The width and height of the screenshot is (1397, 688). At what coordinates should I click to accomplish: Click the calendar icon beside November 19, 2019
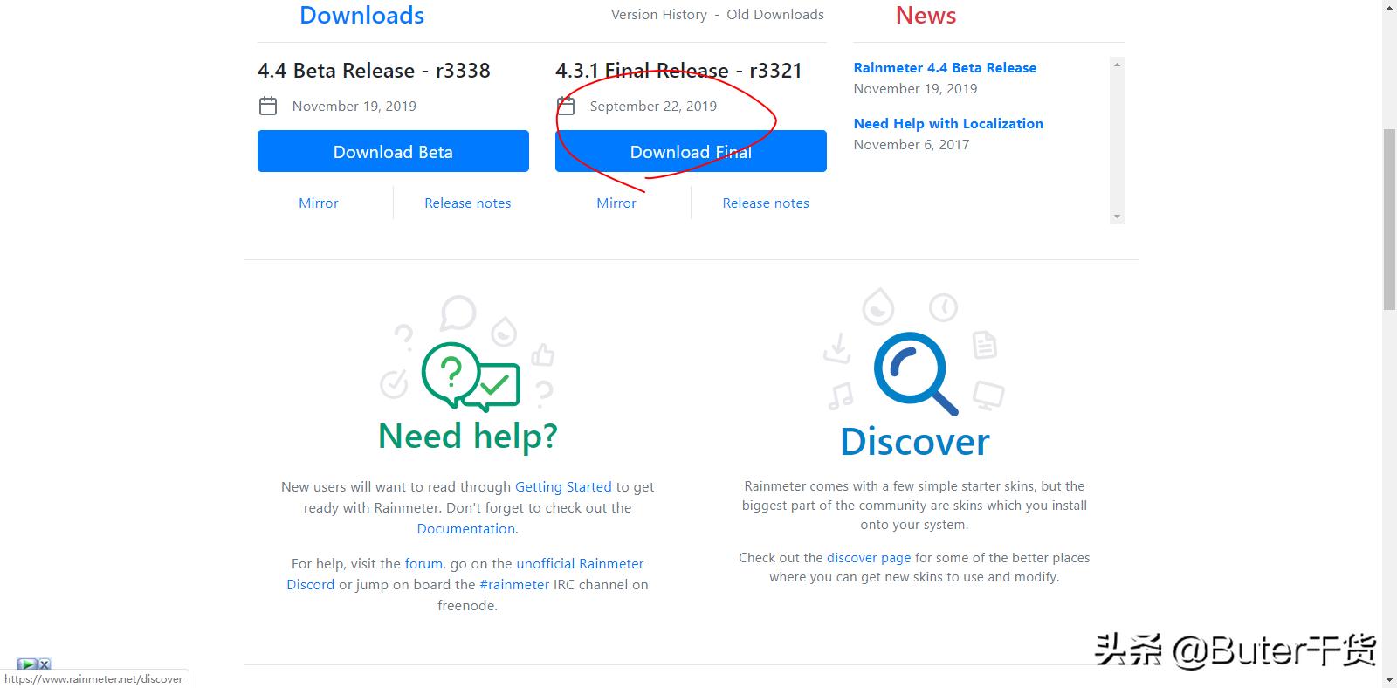(x=268, y=106)
